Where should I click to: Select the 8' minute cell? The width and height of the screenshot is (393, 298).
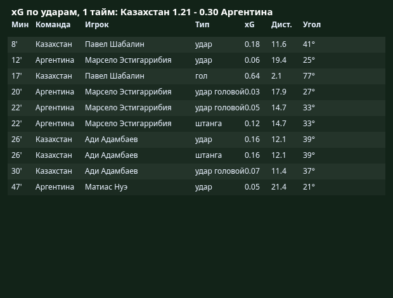pyautogui.click(x=15, y=44)
